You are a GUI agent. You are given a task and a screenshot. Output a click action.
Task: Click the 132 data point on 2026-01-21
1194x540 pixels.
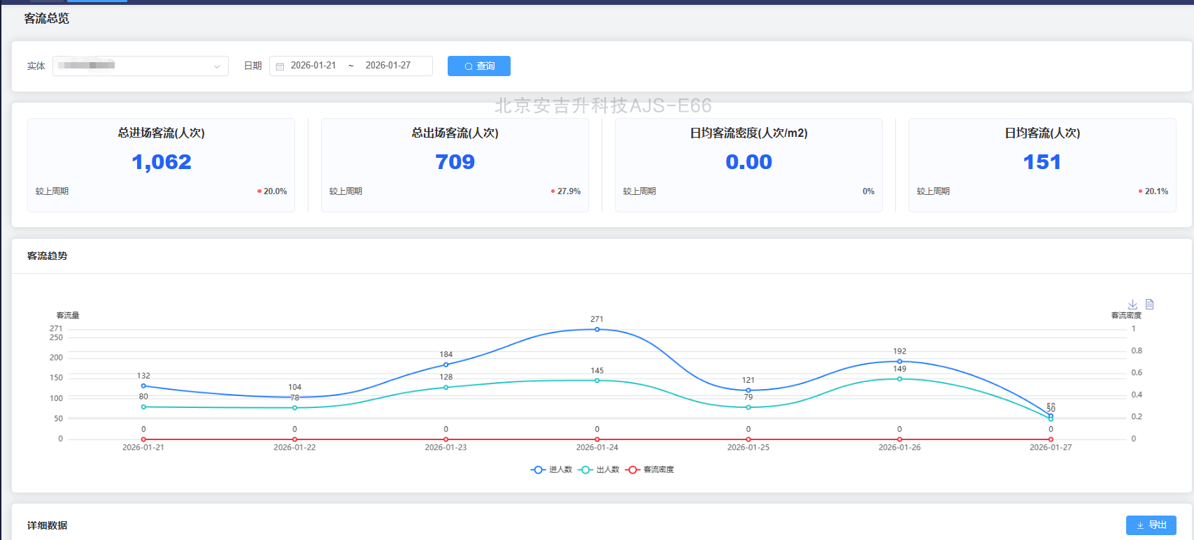coord(143,386)
